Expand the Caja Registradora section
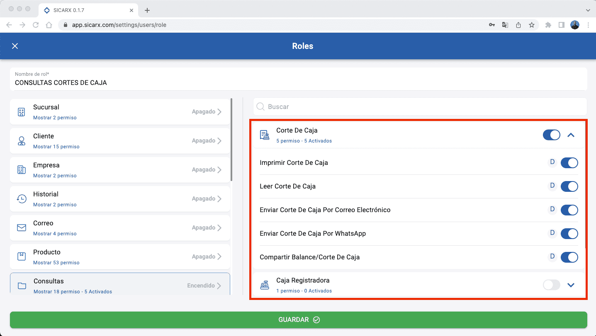The height and width of the screenshot is (336, 596). point(571,285)
